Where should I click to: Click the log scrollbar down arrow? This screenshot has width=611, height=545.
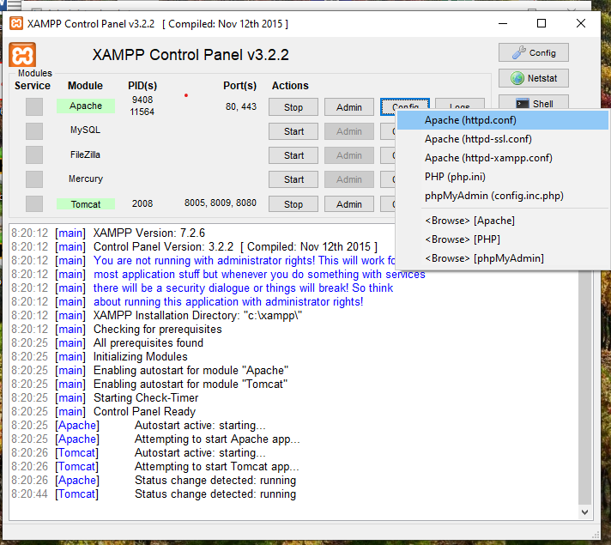tap(585, 512)
